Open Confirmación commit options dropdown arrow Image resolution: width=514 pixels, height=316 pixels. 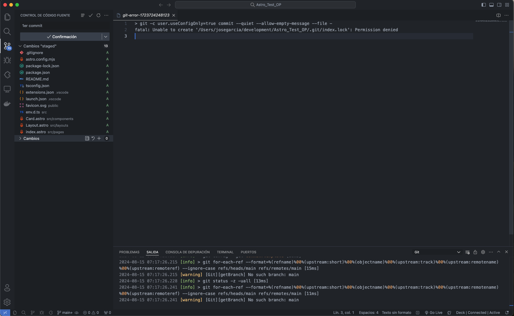coord(106,37)
